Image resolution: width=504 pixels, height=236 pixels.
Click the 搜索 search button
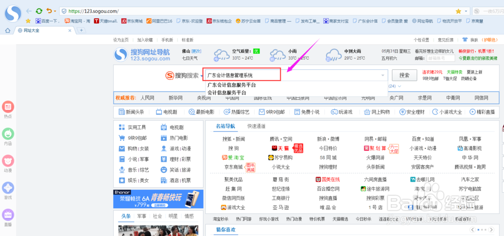tap(404, 75)
